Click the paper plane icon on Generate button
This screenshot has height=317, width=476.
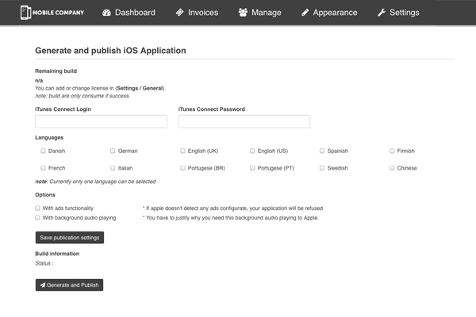43,285
